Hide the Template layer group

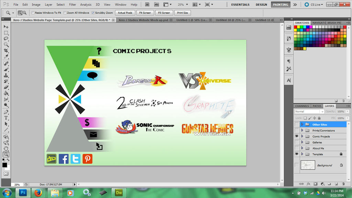(x=297, y=154)
